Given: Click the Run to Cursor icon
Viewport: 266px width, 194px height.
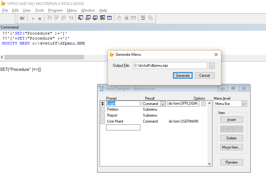Looking at the screenshot, I should [70, 18].
